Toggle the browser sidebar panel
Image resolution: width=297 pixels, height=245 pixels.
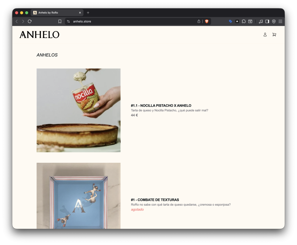tap(267, 21)
